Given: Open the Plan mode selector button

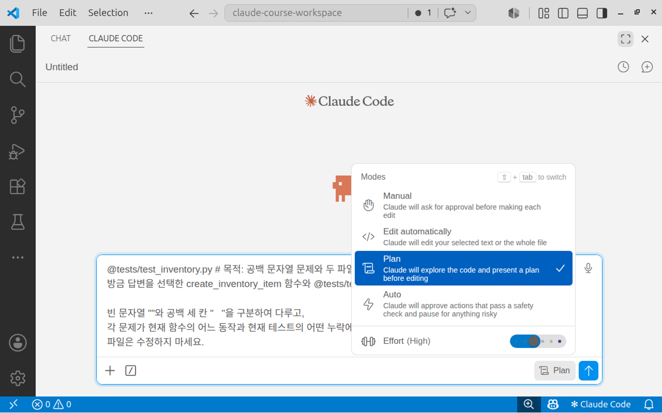Looking at the screenshot, I should tap(554, 370).
